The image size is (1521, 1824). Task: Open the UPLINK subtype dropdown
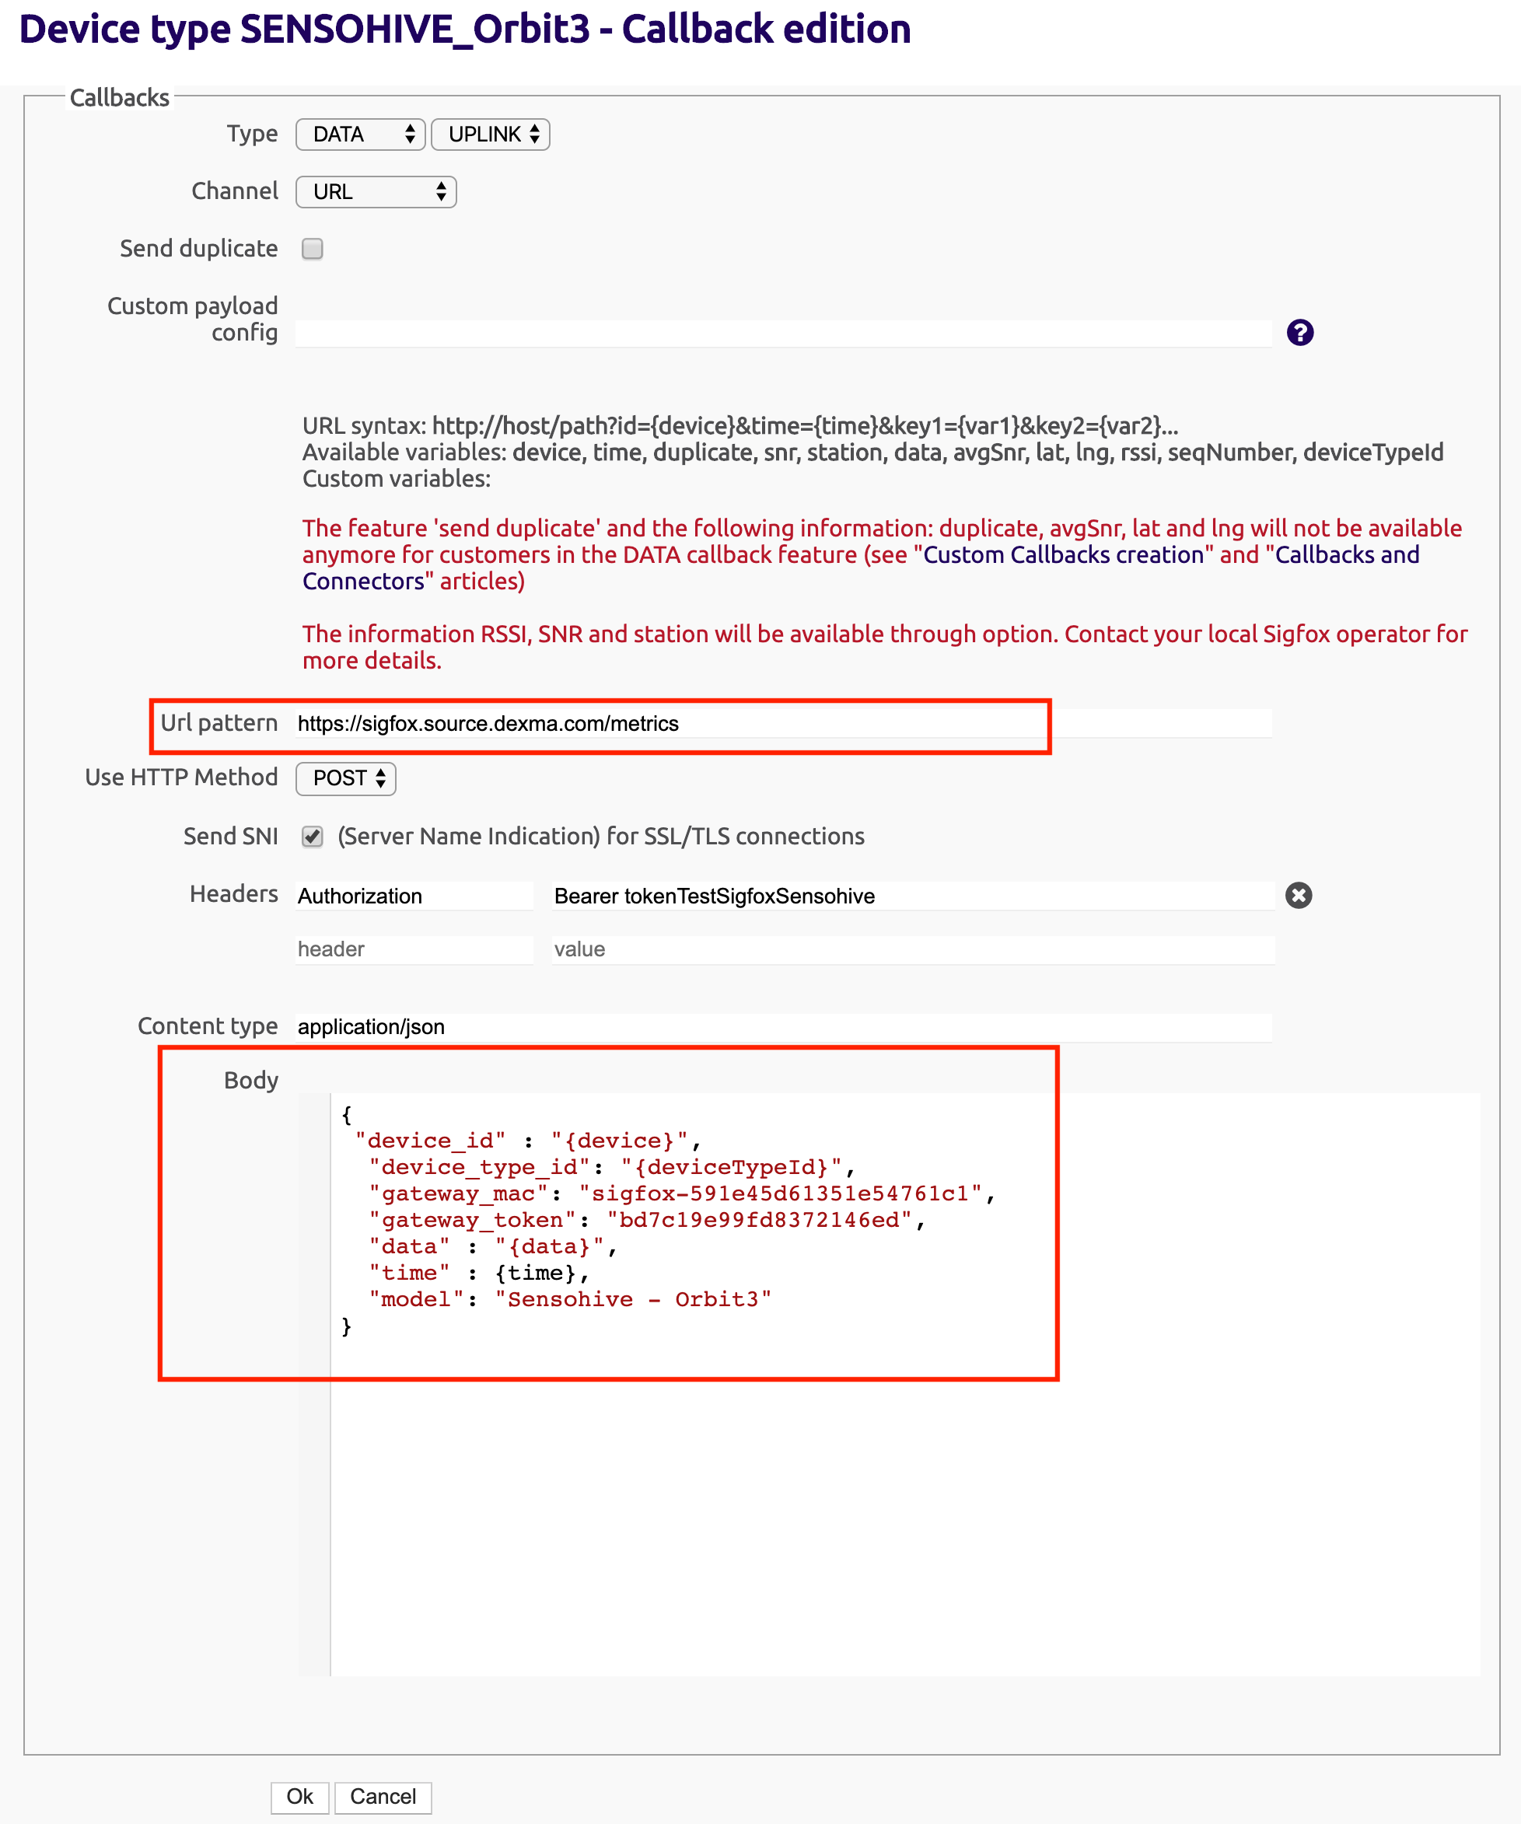click(491, 135)
